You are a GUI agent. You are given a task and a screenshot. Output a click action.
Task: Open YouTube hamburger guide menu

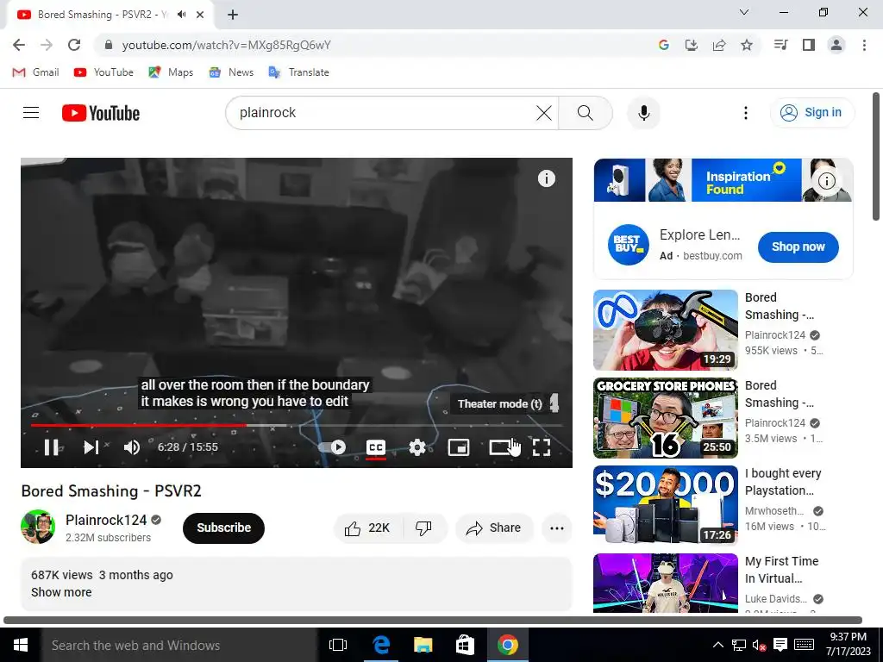31,113
